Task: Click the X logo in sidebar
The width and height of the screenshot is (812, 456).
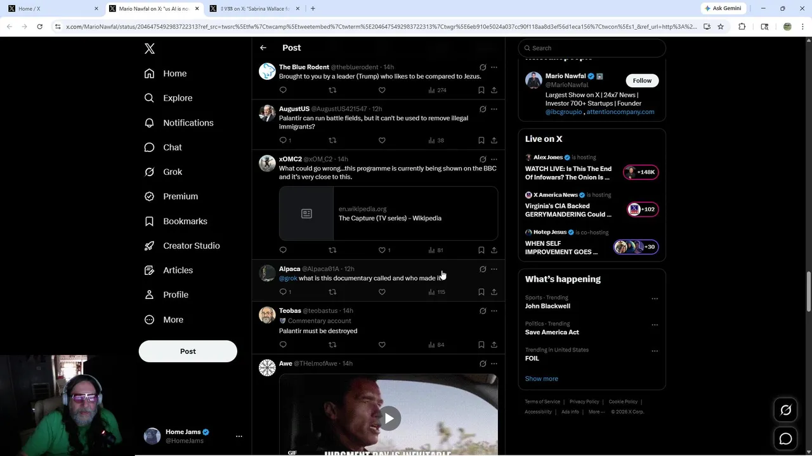Action: pyautogui.click(x=150, y=49)
